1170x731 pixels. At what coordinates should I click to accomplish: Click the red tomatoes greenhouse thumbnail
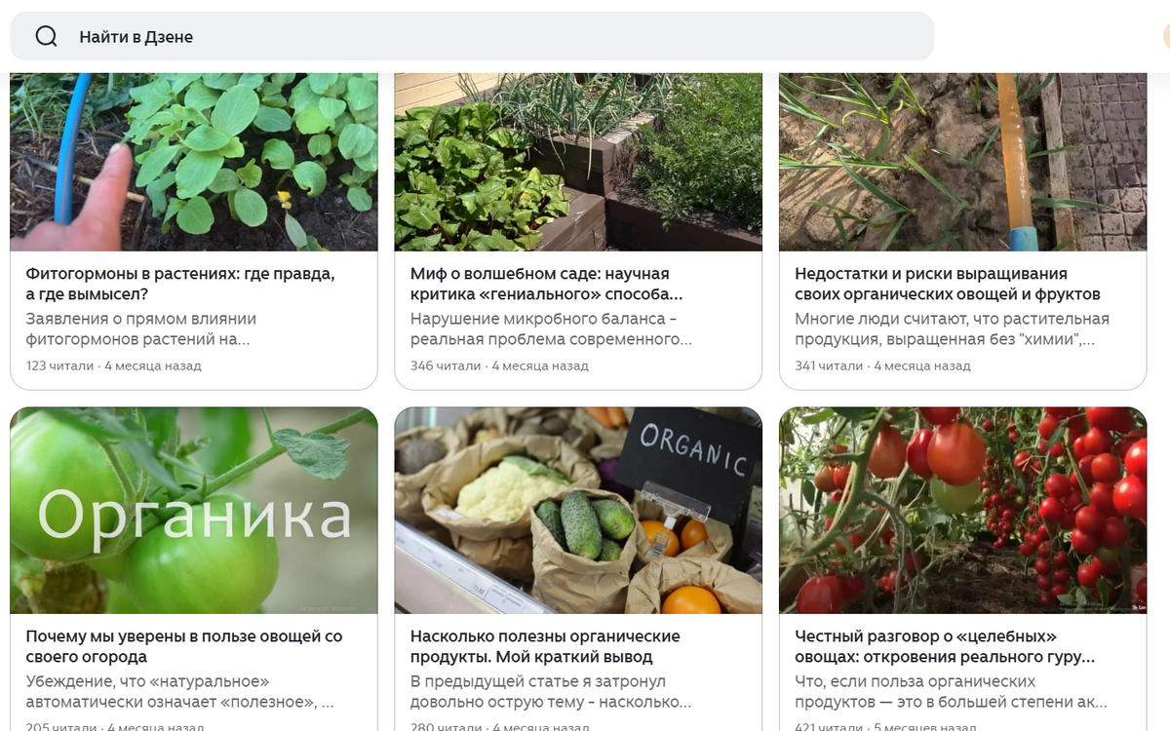pos(963,511)
